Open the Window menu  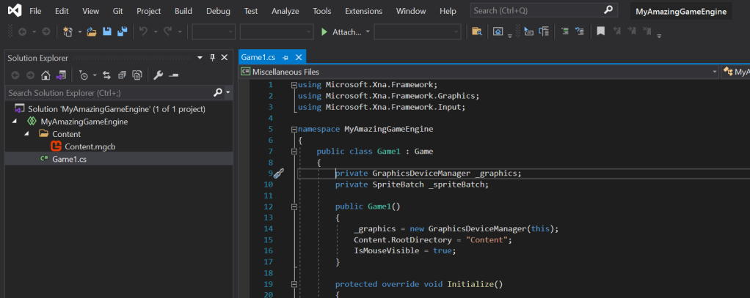412,11
